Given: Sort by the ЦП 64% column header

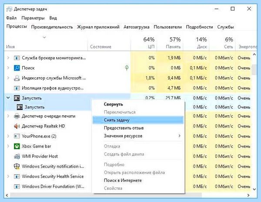Looking at the screenshot, I should (144, 43).
